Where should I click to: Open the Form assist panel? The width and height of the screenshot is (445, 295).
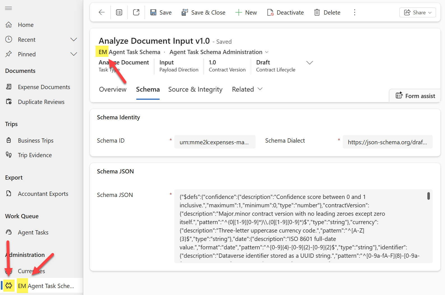tap(415, 96)
